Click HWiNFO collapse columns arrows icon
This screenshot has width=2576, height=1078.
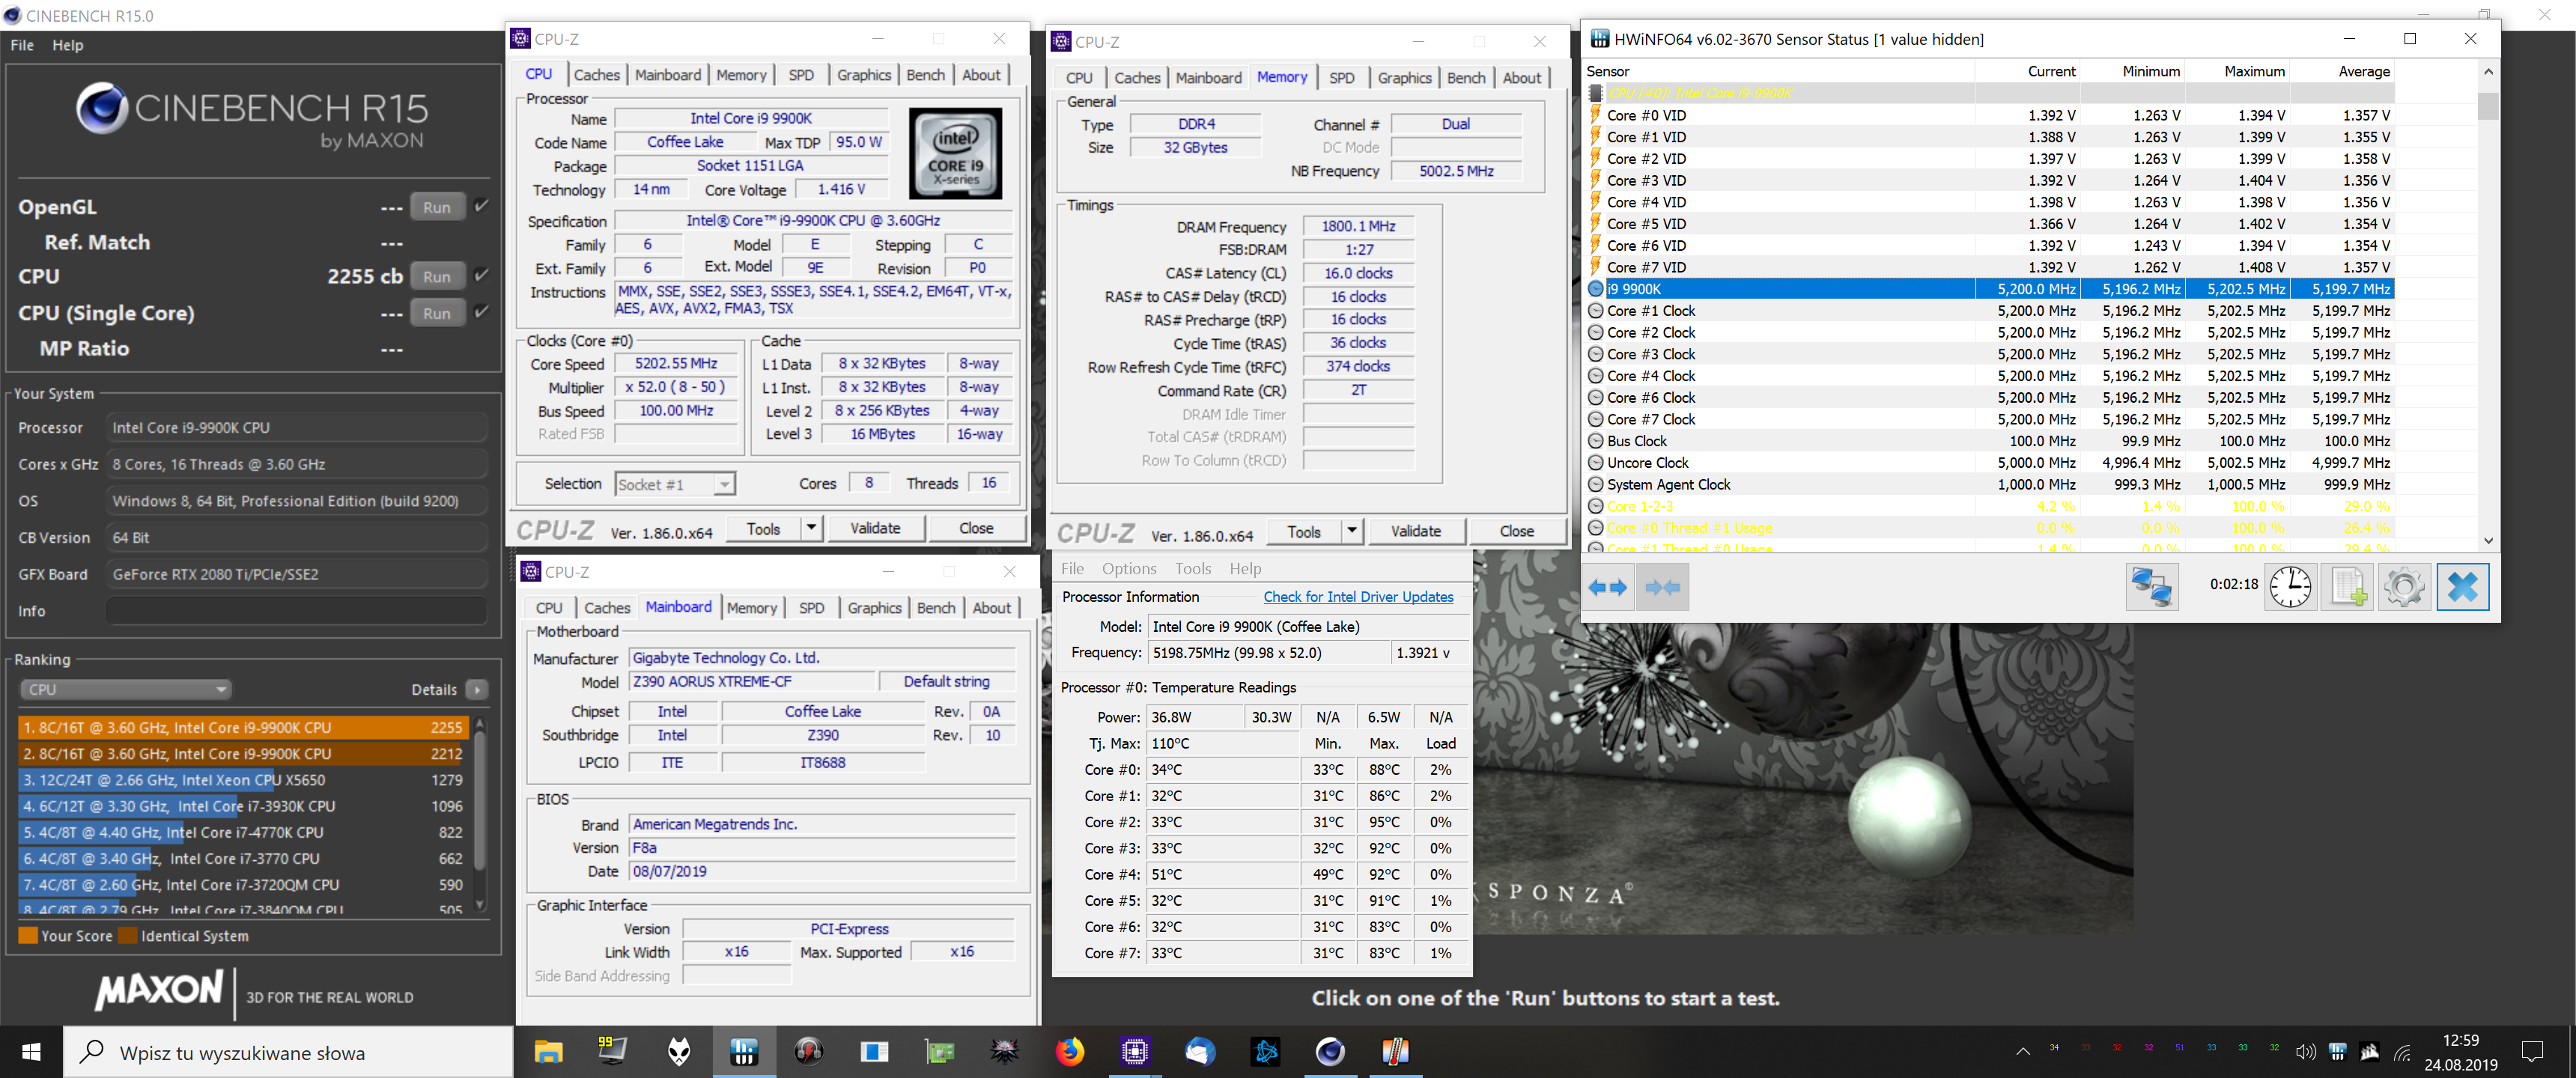click(x=1663, y=587)
